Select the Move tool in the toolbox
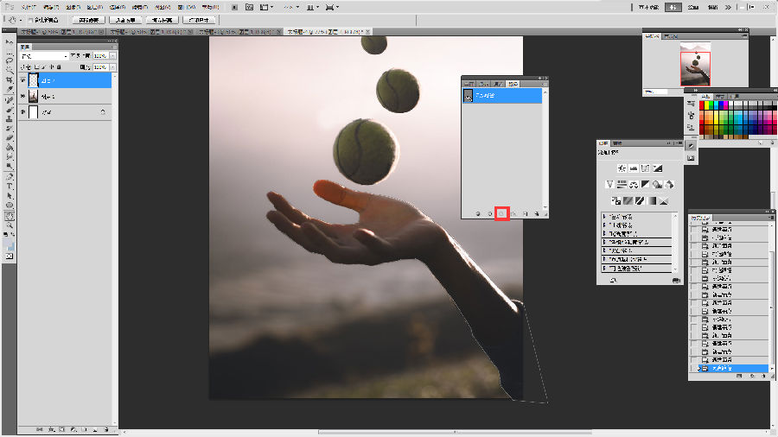 tap(10, 41)
